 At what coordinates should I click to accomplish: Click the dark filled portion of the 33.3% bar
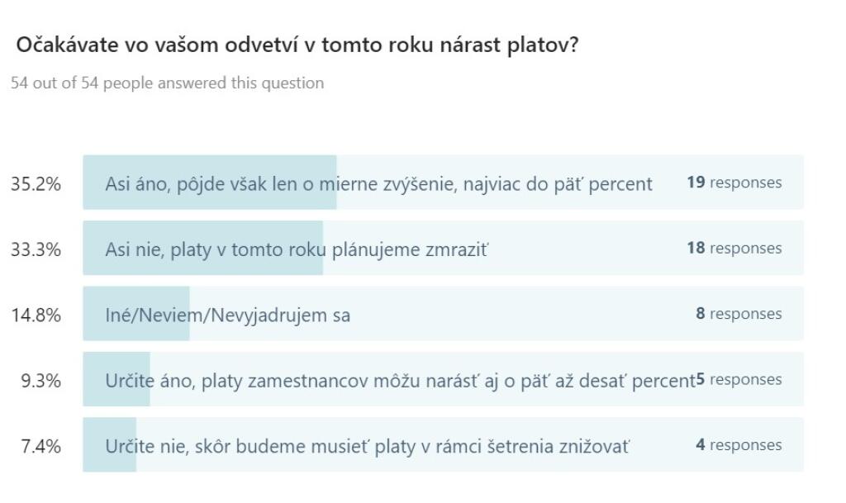(x=203, y=248)
